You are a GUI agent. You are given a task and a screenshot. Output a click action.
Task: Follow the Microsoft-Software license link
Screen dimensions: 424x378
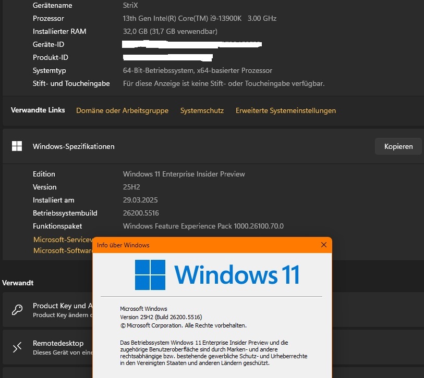point(63,250)
